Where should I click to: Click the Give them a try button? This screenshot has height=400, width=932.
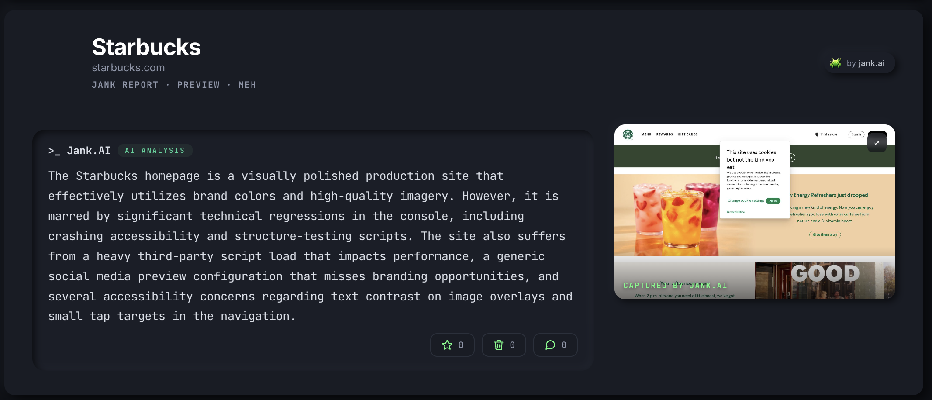click(825, 234)
